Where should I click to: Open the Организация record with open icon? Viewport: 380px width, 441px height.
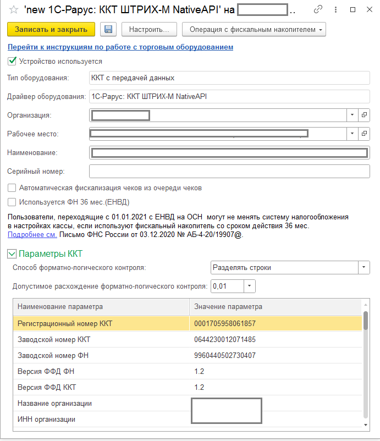coord(364,115)
